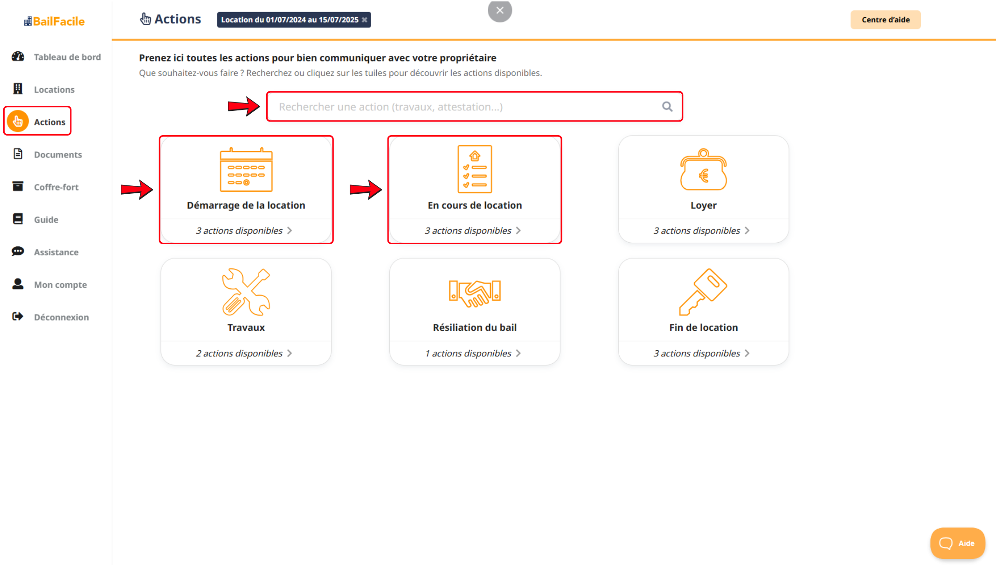Click the Documents sidebar icon
This screenshot has width=996, height=566.
(18, 154)
